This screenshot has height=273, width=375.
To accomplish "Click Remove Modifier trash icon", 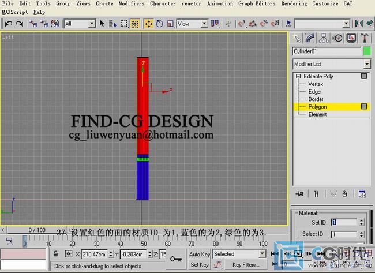I will coord(344,194).
